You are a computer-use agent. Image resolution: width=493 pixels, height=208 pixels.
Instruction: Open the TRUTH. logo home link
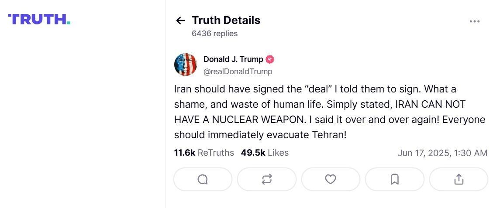pos(39,19)
